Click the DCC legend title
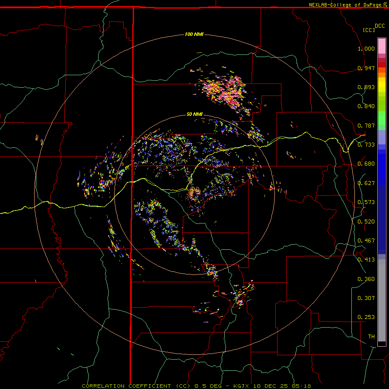This screenshot has height=389, width=389. (379, 26)
